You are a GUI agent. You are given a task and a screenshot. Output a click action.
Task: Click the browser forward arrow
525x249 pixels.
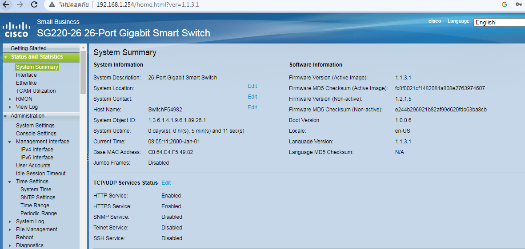[x=20, y=4]
